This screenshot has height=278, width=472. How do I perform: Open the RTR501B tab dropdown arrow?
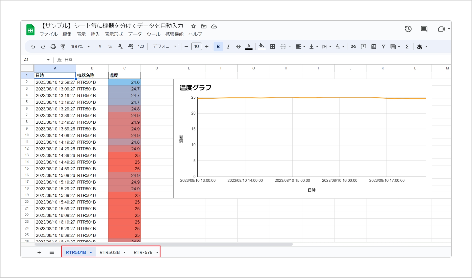(x=91, y=252)
